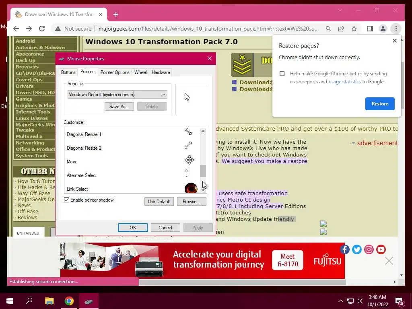
Task: Dismiss the Restore pages popup
Action: 394,41
